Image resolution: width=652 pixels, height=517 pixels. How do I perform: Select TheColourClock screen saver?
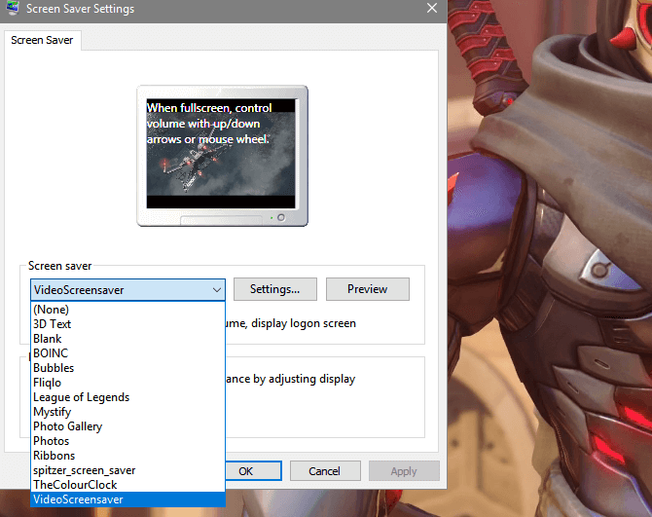[75, 485]
